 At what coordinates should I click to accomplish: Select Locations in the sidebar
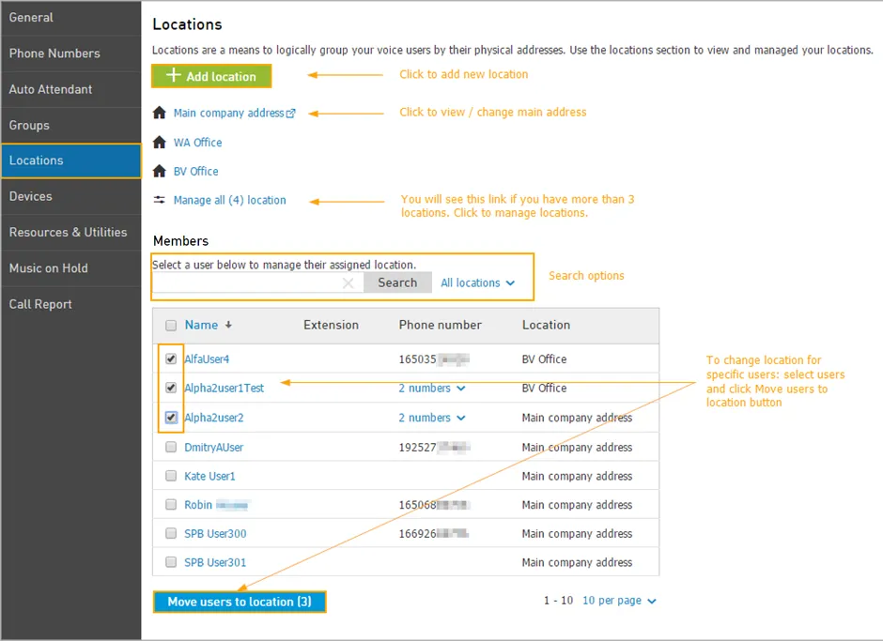pyautogui.click(x=71, y=160)
